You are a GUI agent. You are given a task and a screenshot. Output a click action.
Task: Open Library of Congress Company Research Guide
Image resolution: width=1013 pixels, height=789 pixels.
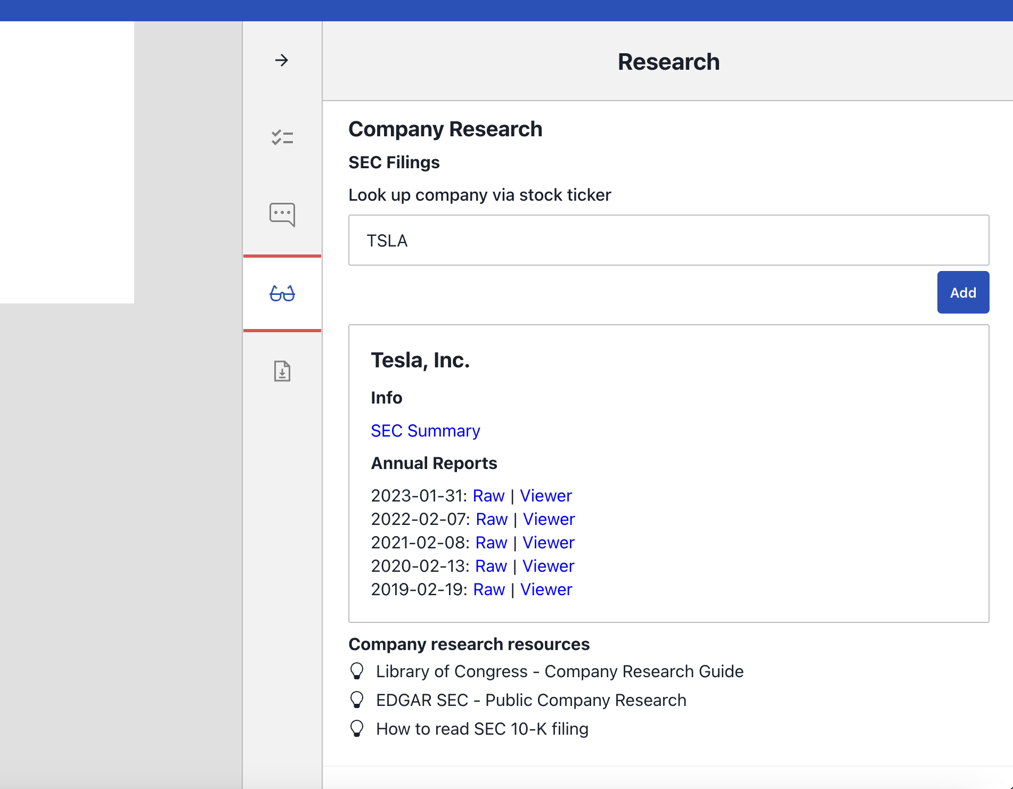tap(560, 671)
